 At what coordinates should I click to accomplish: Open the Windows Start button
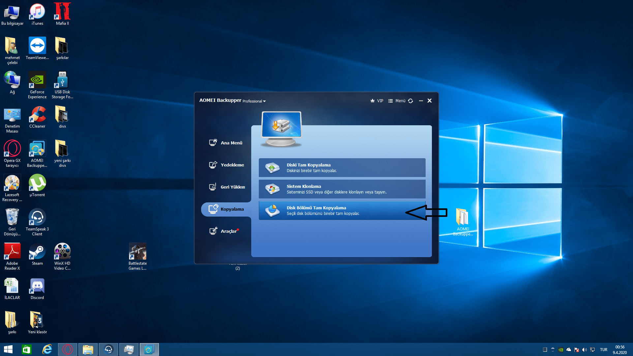(8, 349)
